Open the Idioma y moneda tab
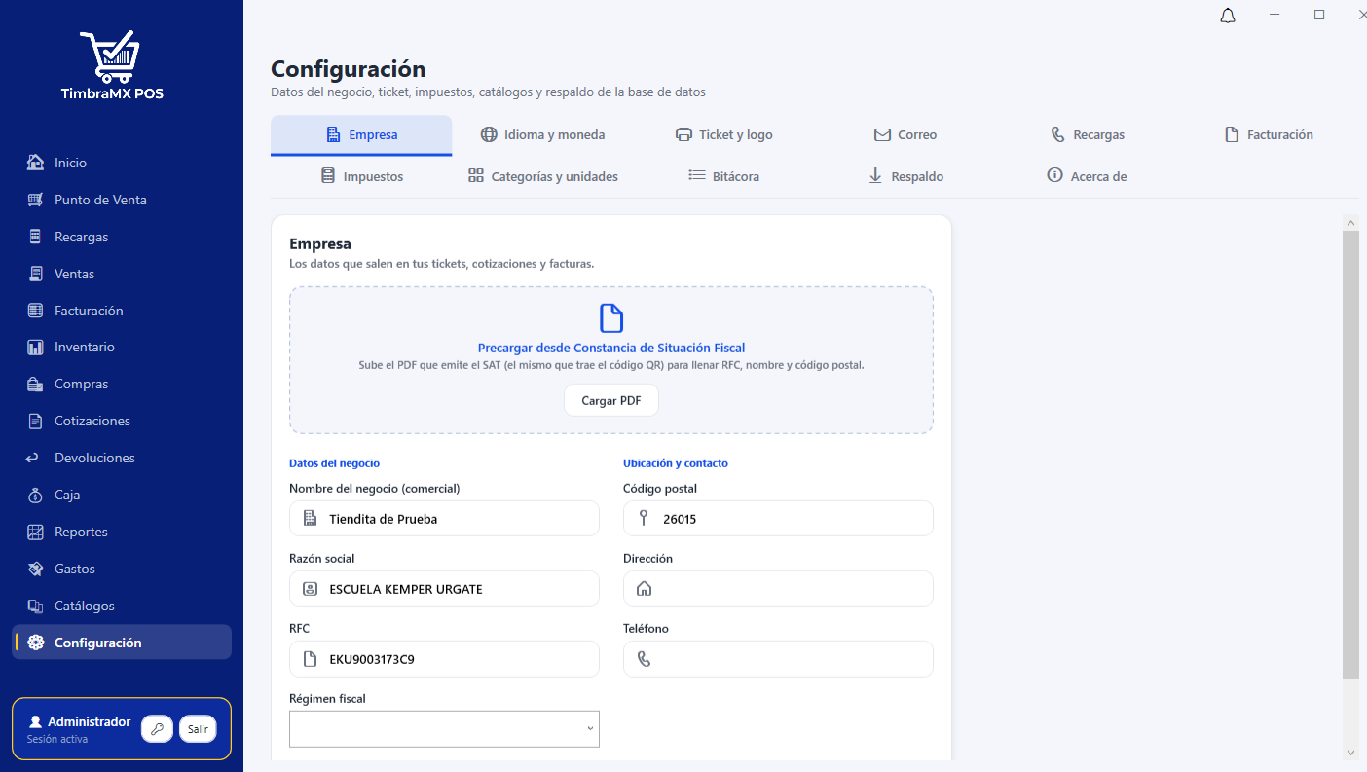Screen dimensions: 1367x772 [x=542, y=135]
